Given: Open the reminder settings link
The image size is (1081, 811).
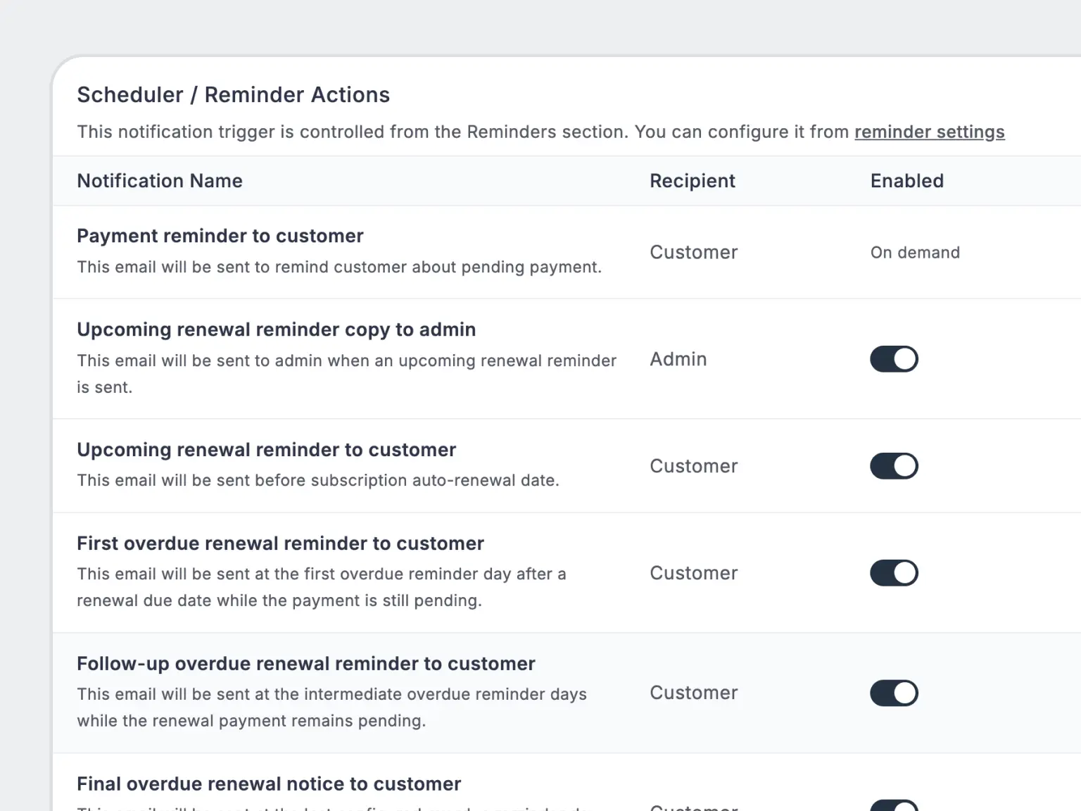Looking at the screenshot, I should (x=930, y=132).
